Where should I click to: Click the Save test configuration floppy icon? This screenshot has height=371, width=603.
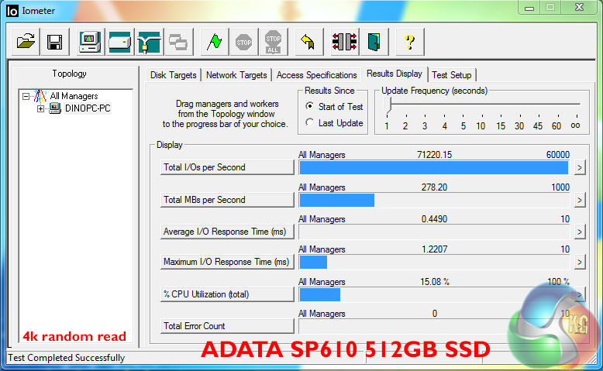click(55, 42)
